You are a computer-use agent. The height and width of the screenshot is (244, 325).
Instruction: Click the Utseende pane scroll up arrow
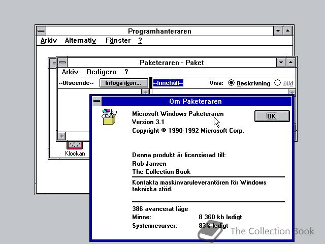click(x=145, y=92)
